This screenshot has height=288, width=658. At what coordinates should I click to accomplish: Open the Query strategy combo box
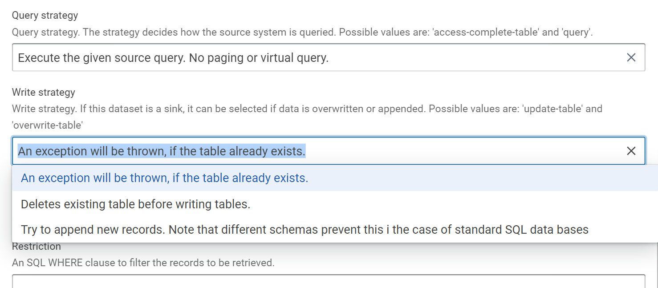[312, 57]
